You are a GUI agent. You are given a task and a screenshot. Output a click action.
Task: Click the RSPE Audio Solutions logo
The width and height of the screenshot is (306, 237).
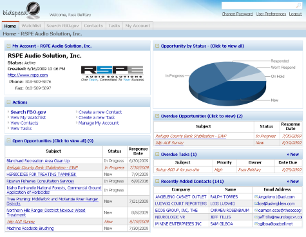tap(112, 73)
